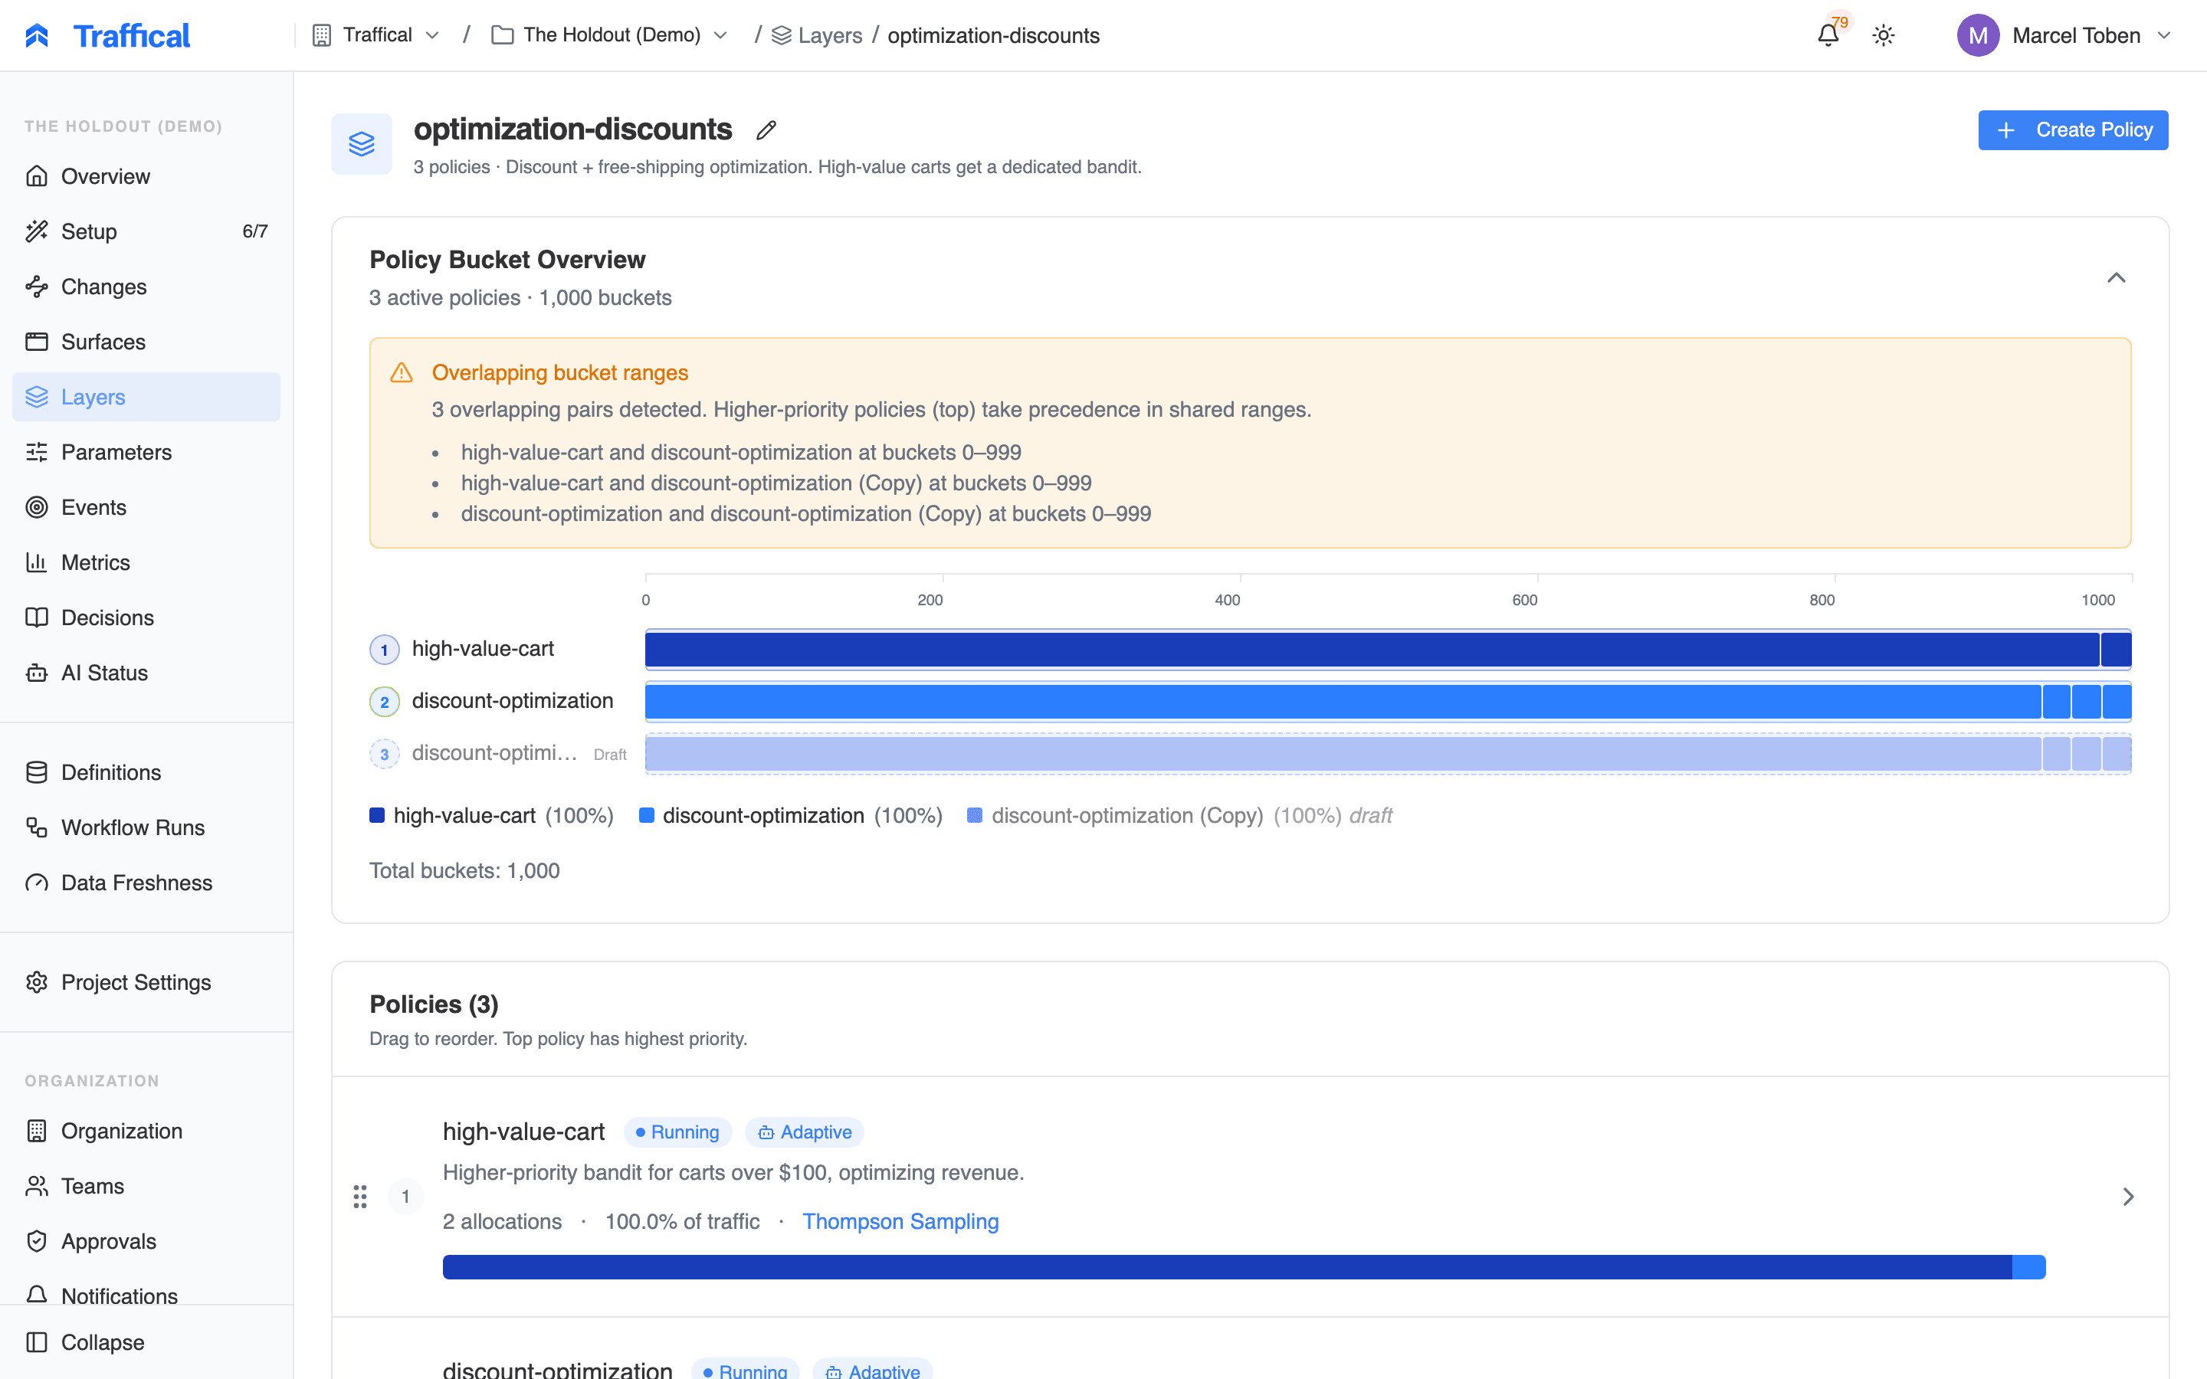Open the Layers sidebar item

pyautogui.click(x=146, y=397)
